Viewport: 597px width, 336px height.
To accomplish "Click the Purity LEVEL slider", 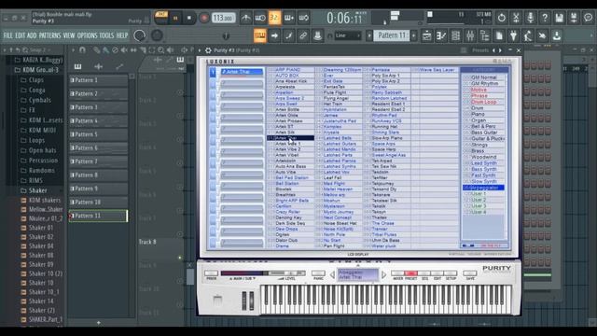I will (286, 273).
